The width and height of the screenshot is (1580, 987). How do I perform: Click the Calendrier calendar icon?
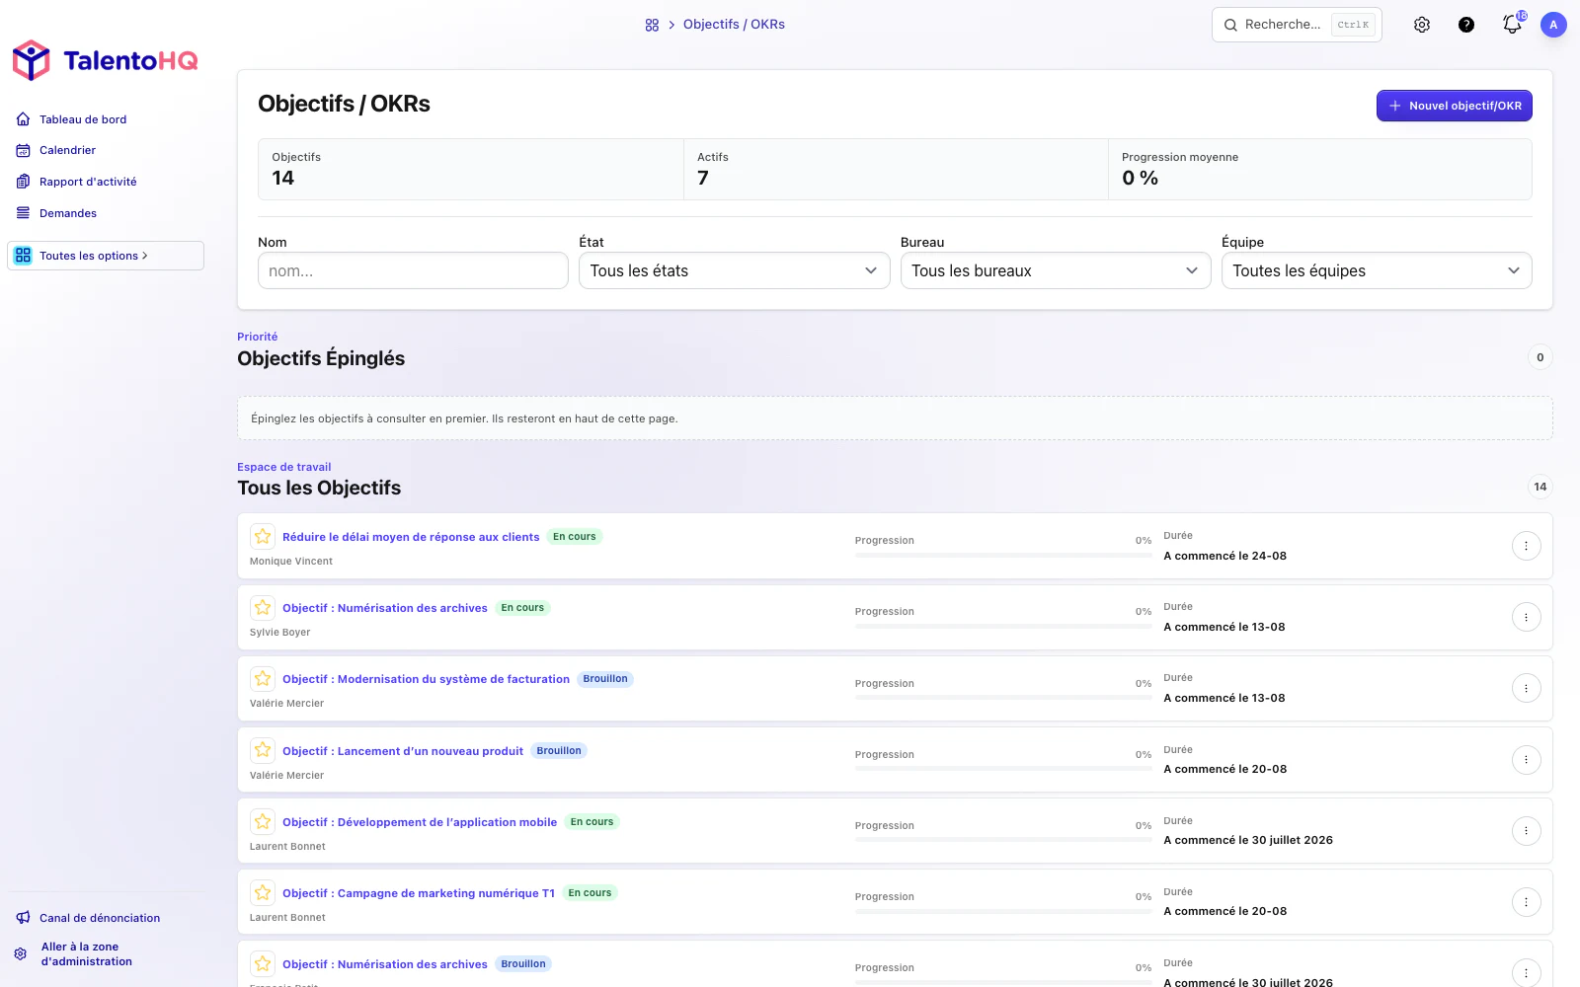click(23, 150)
